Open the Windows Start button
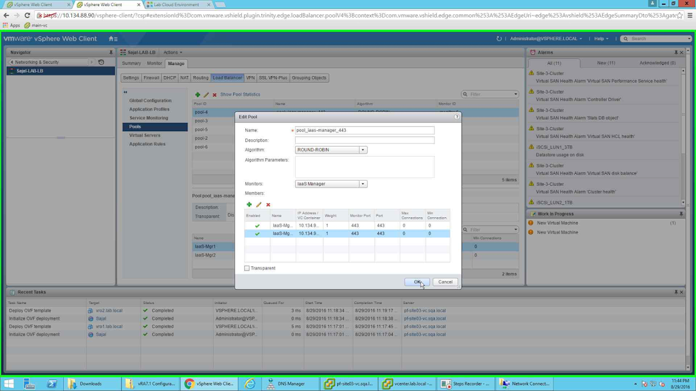696x391 pixels. point(9,384)
